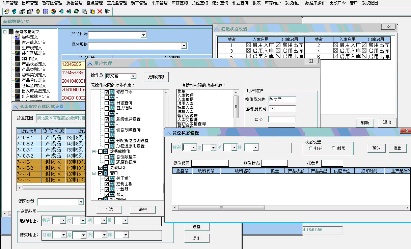Click the boxes with green arrow toolbar icon
Image resolution: width=411 pixels, height=249 pixels.
coord(22,11)
